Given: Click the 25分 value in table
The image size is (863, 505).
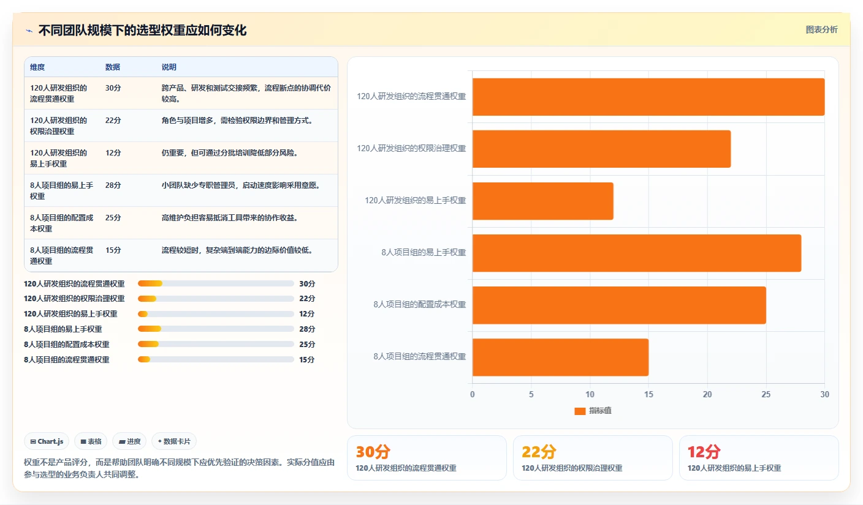Looking at the screenshot, I should (113, 217).
